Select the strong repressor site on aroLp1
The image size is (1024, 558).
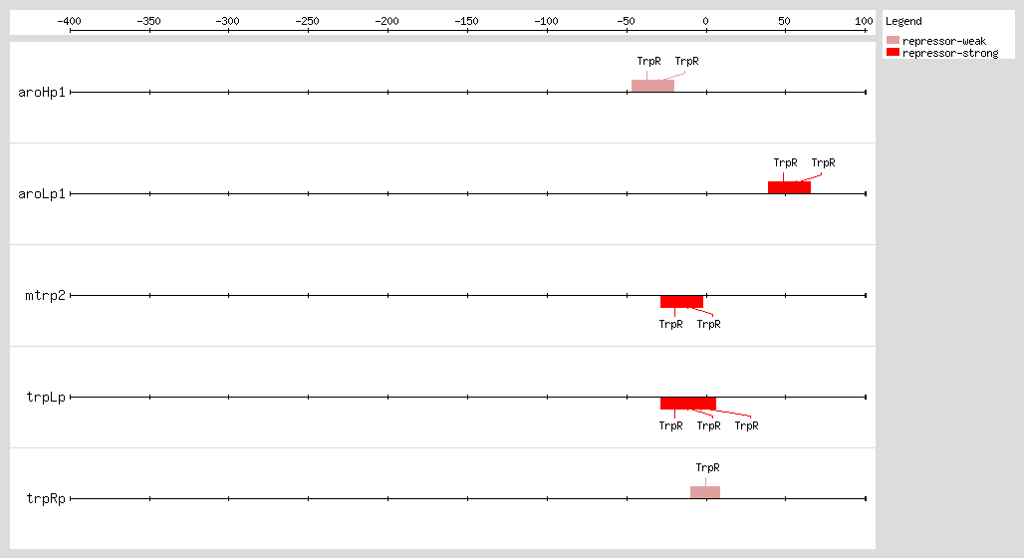[790, 187]
